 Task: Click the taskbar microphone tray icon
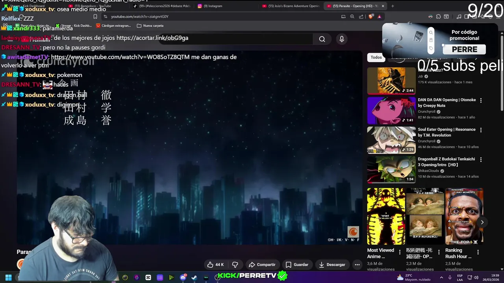click(450, 277)
